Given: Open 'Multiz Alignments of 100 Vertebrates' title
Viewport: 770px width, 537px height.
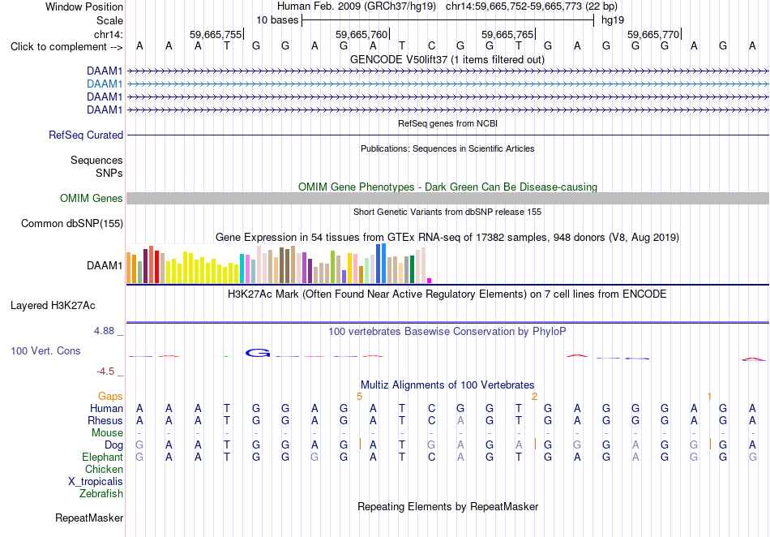Looking at the screenshot, I should [447, 384].
